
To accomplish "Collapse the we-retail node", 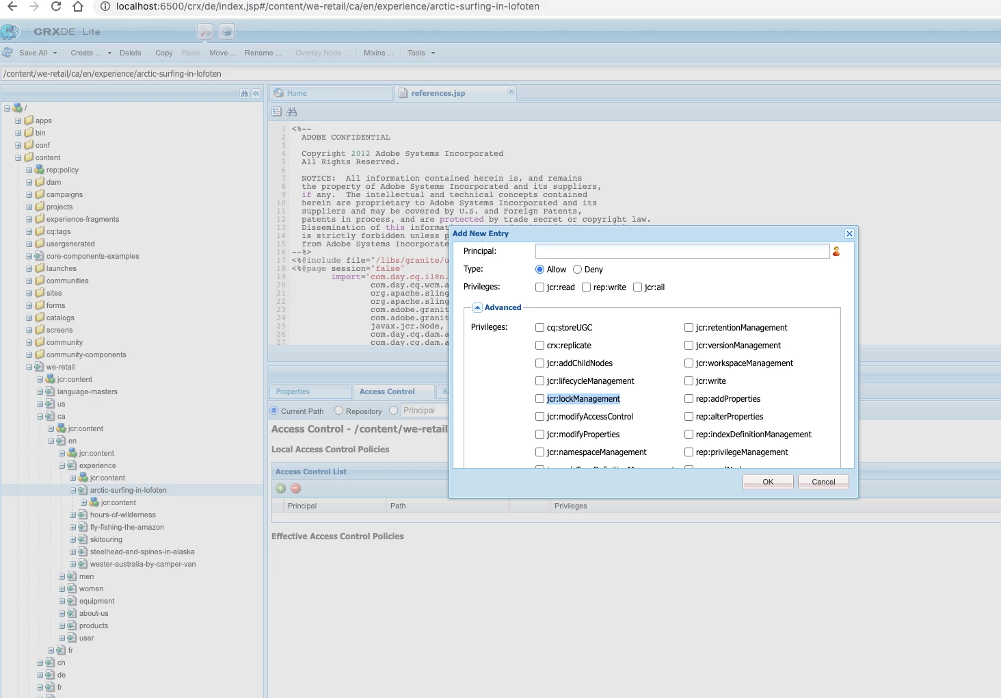I will [x=29, y=367].
